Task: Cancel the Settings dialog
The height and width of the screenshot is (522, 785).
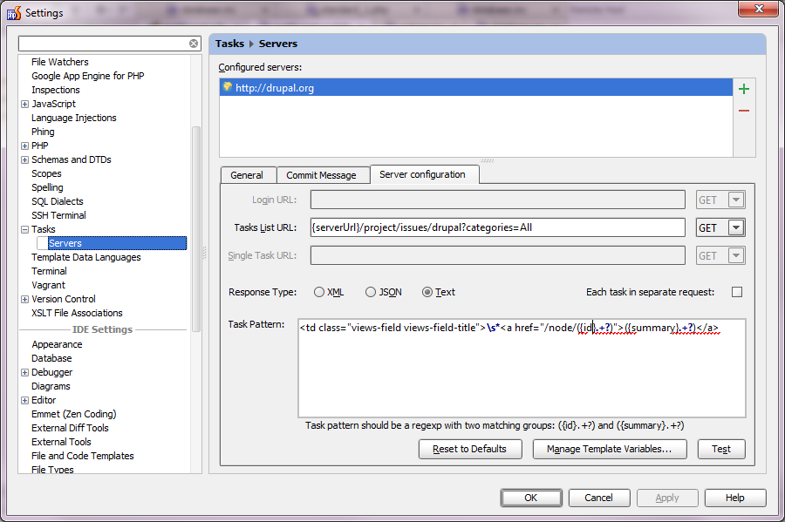Action: [598, 498]
